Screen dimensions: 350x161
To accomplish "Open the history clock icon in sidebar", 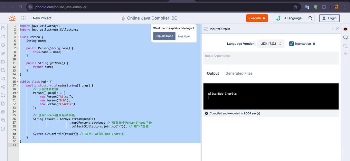I will click(3, 45).
